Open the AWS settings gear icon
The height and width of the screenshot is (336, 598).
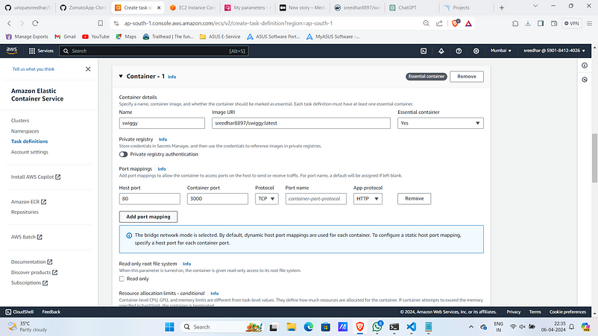[476, 51]
